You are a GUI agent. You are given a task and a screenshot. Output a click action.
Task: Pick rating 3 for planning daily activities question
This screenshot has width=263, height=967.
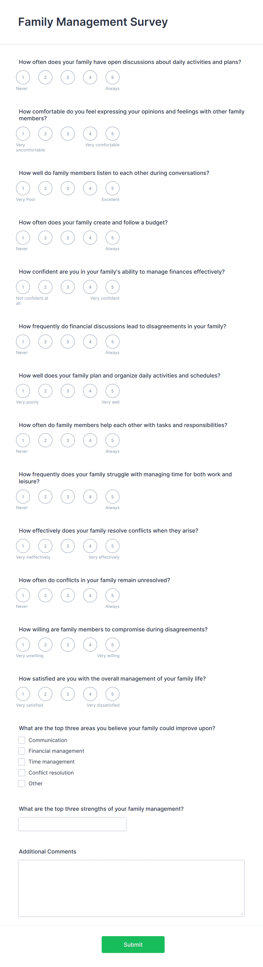[68, 391]
